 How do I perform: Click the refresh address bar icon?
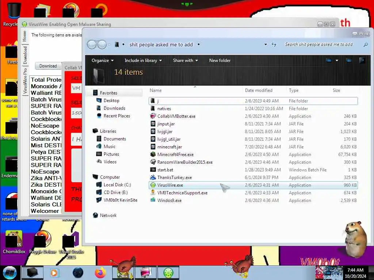[274, 44]
